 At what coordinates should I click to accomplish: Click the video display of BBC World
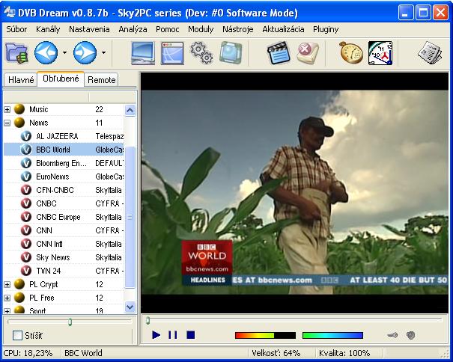coord(295,192)
